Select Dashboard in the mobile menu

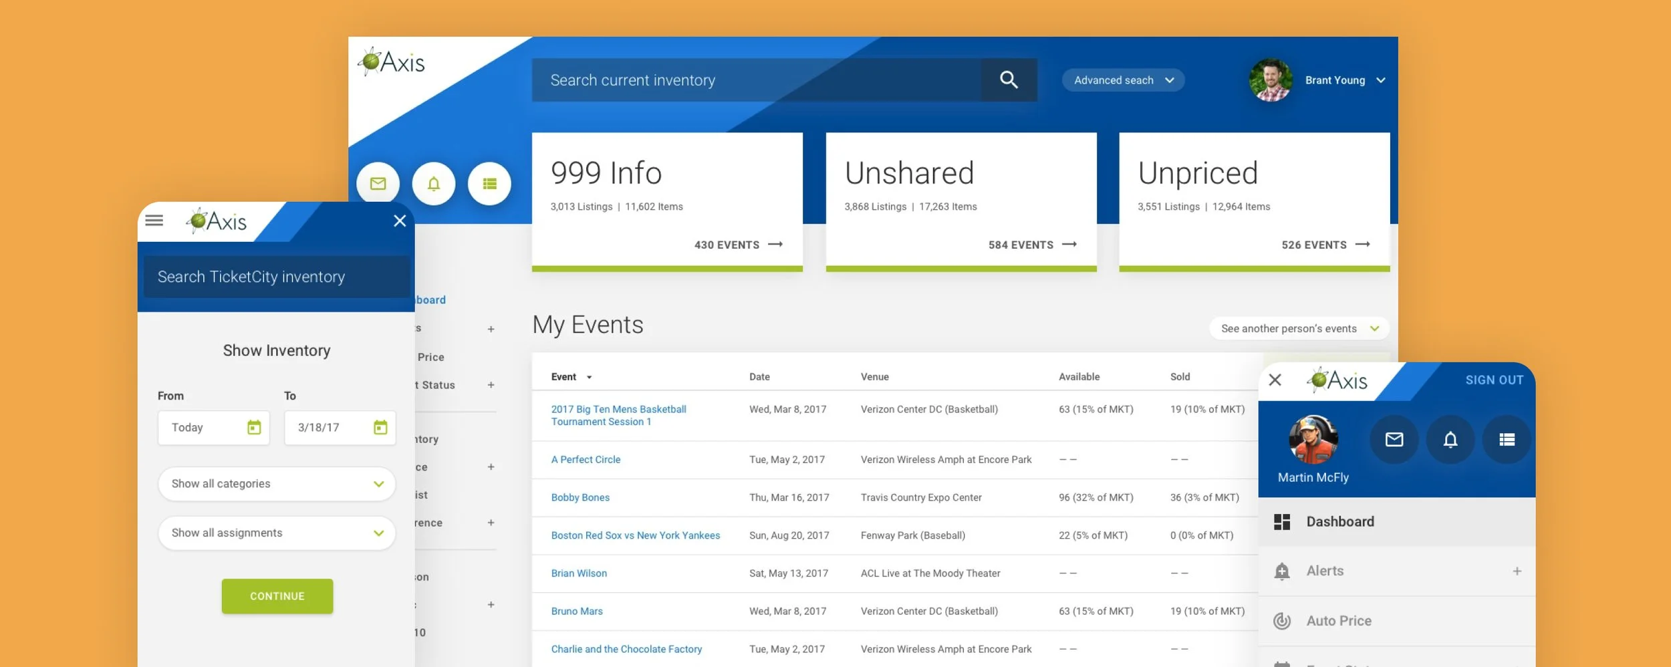point(1397,522)
